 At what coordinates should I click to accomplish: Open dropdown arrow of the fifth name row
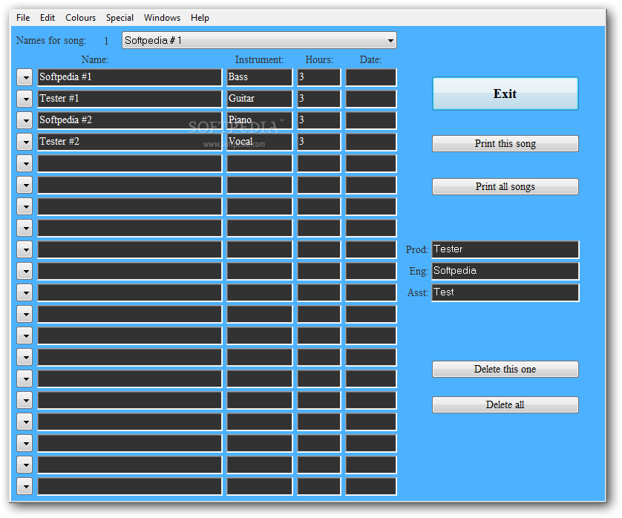[x=24, y=163]
